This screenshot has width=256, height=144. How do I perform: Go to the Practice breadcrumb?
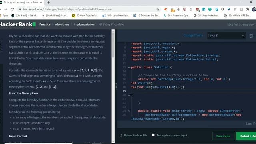pyautogui.click(x=45, y=24)
